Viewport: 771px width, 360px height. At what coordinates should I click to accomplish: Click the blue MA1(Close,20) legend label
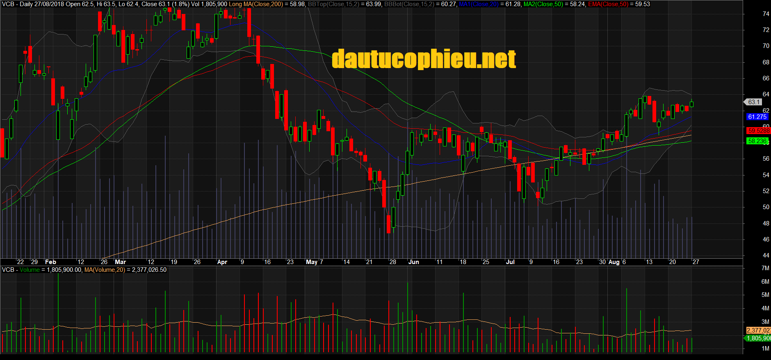click(x=478, y=4)
